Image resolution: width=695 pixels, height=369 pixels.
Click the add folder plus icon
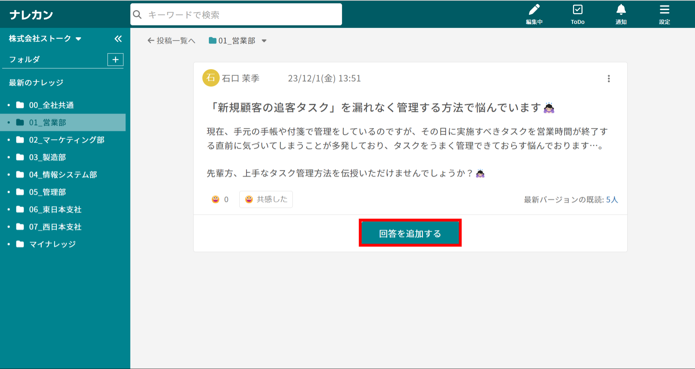tap(115, 60)
